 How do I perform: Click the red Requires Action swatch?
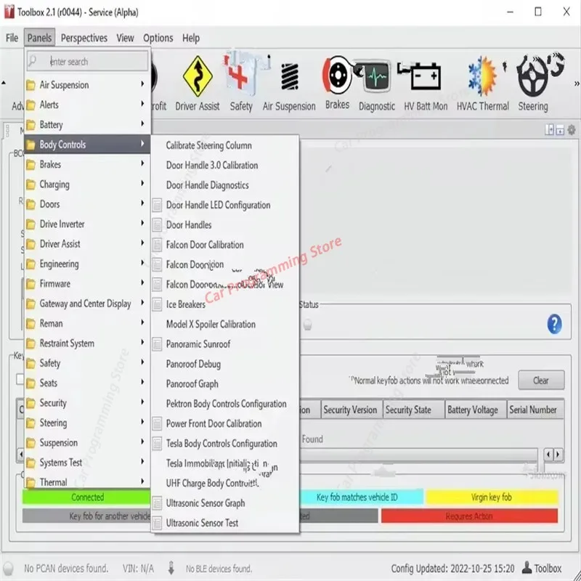click(469, 516)
